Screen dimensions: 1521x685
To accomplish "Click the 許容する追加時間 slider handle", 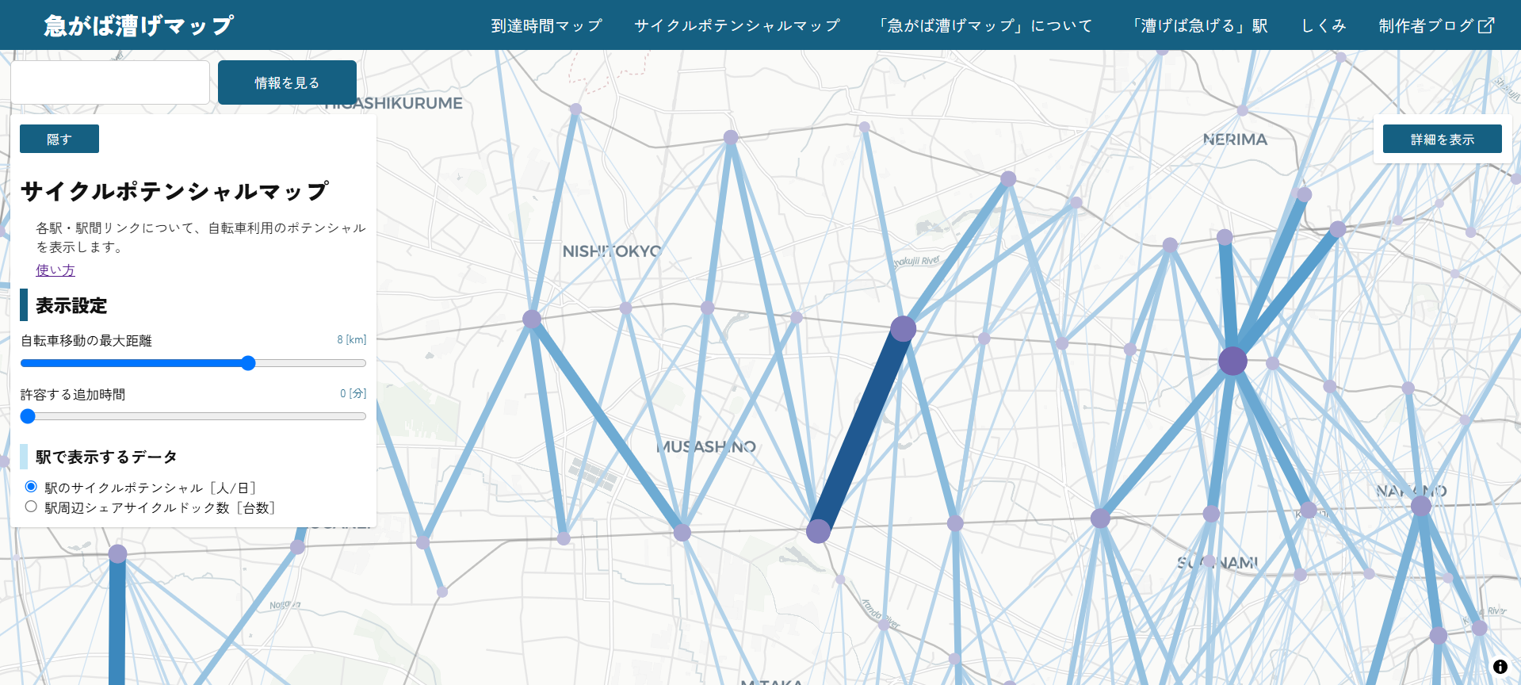I will coord(28,416).
